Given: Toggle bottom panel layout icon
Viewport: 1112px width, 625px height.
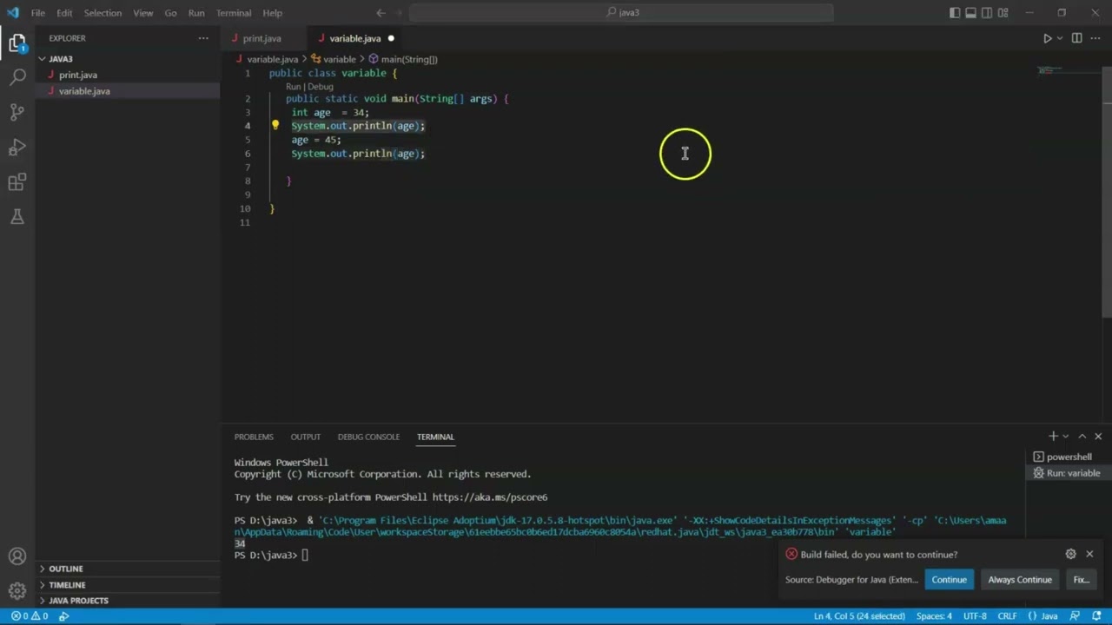Looking at the screenshot, I should tap(970, 13).
